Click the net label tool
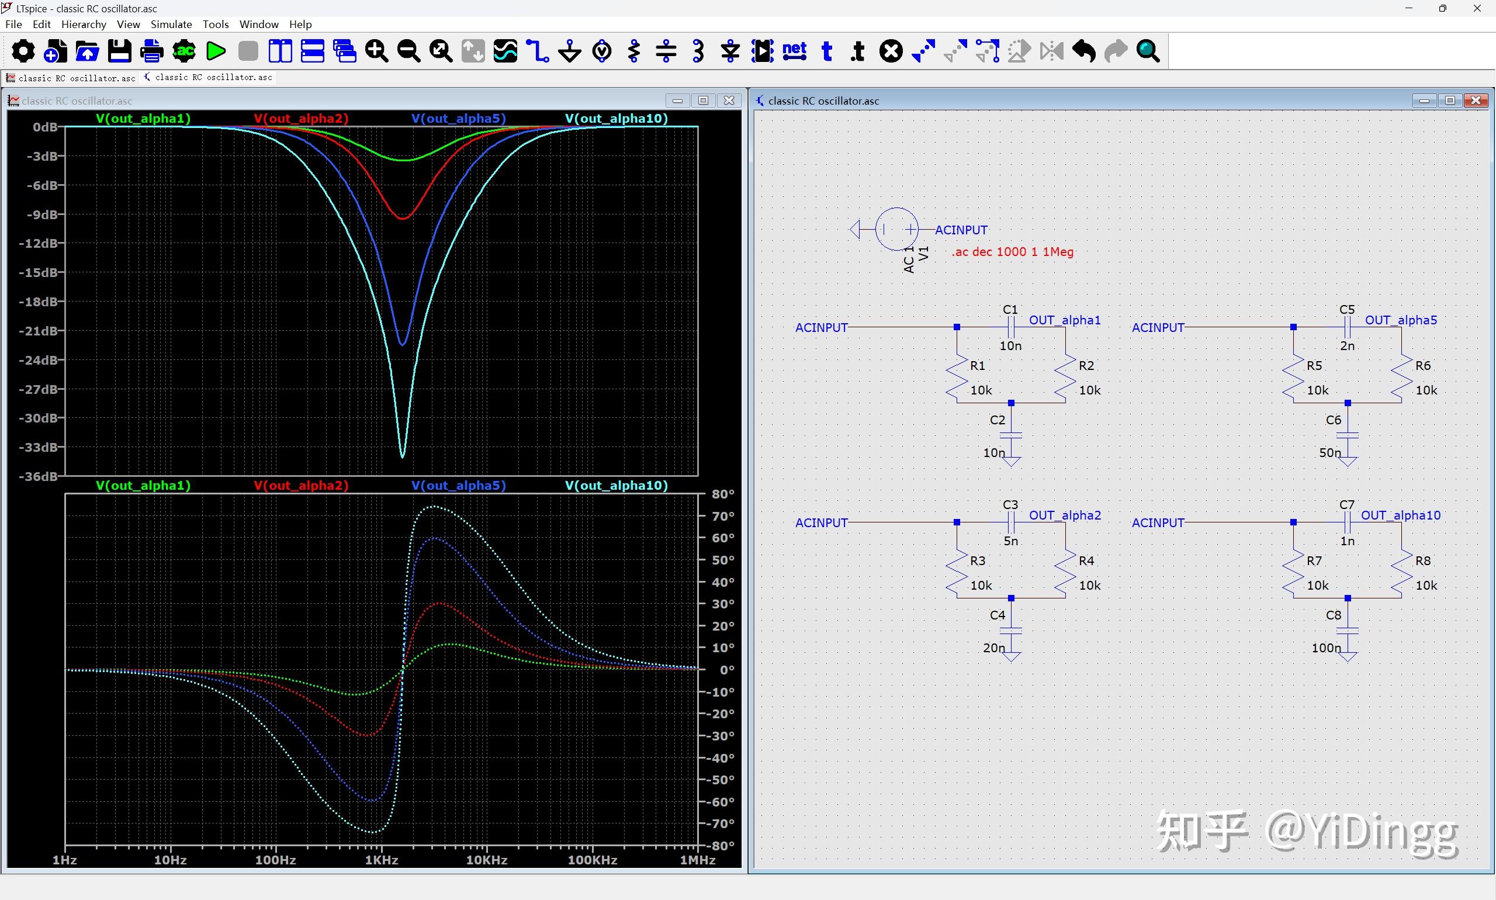The width and height of the screenshot is (1496, 900). (794, 51)
